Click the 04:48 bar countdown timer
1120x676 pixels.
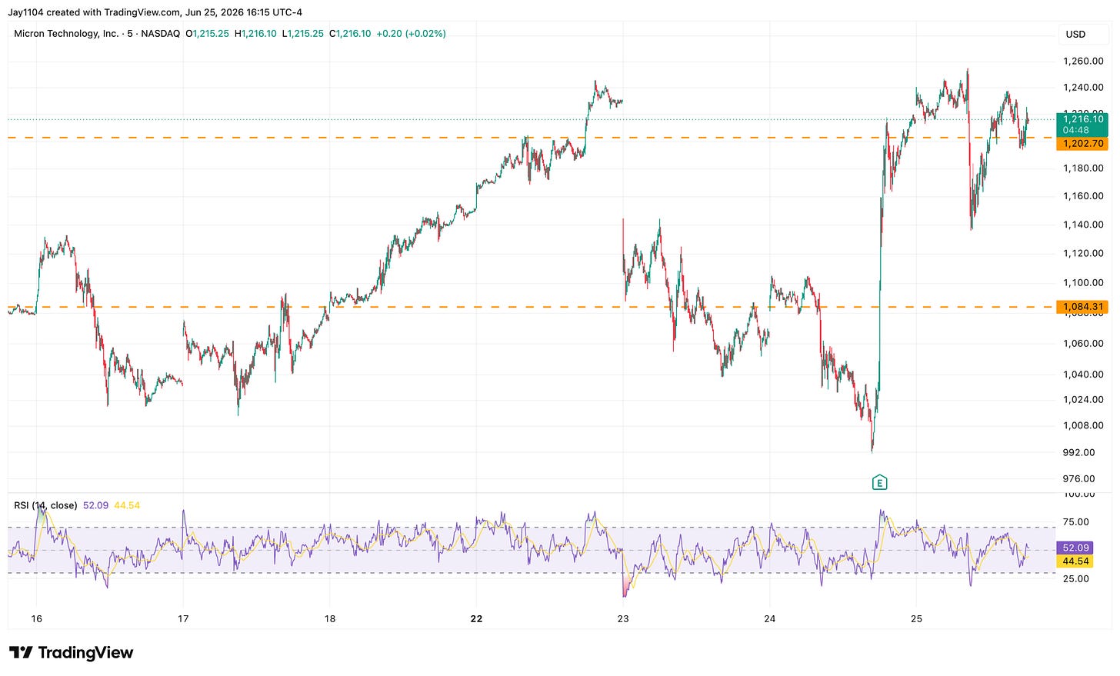(1074, 130)
